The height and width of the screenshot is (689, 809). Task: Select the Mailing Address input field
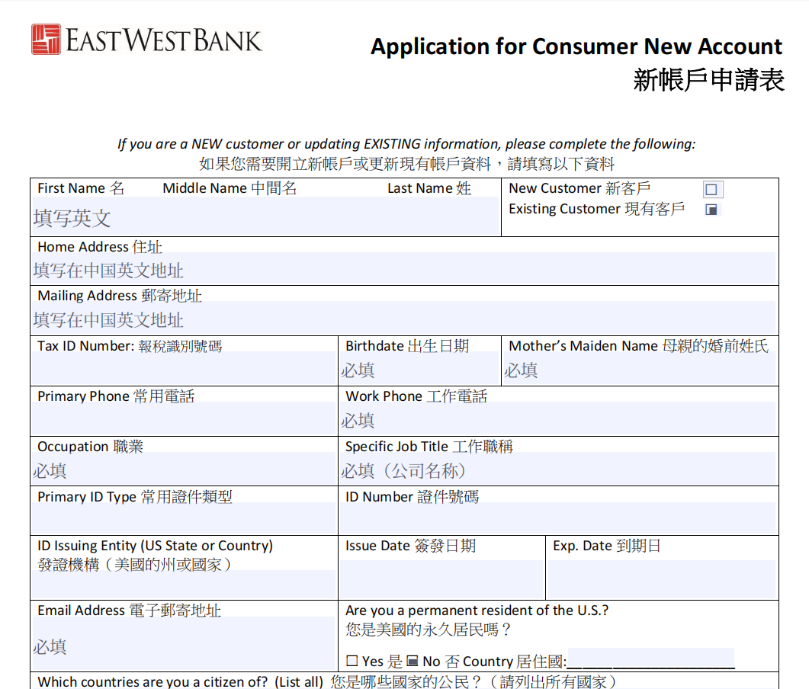(404, 318)
